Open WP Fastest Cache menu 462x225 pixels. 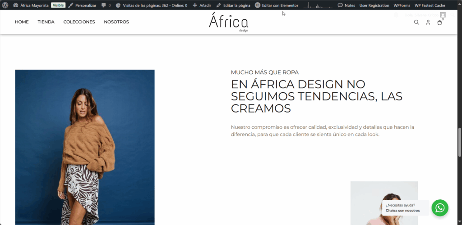(430, 5)
